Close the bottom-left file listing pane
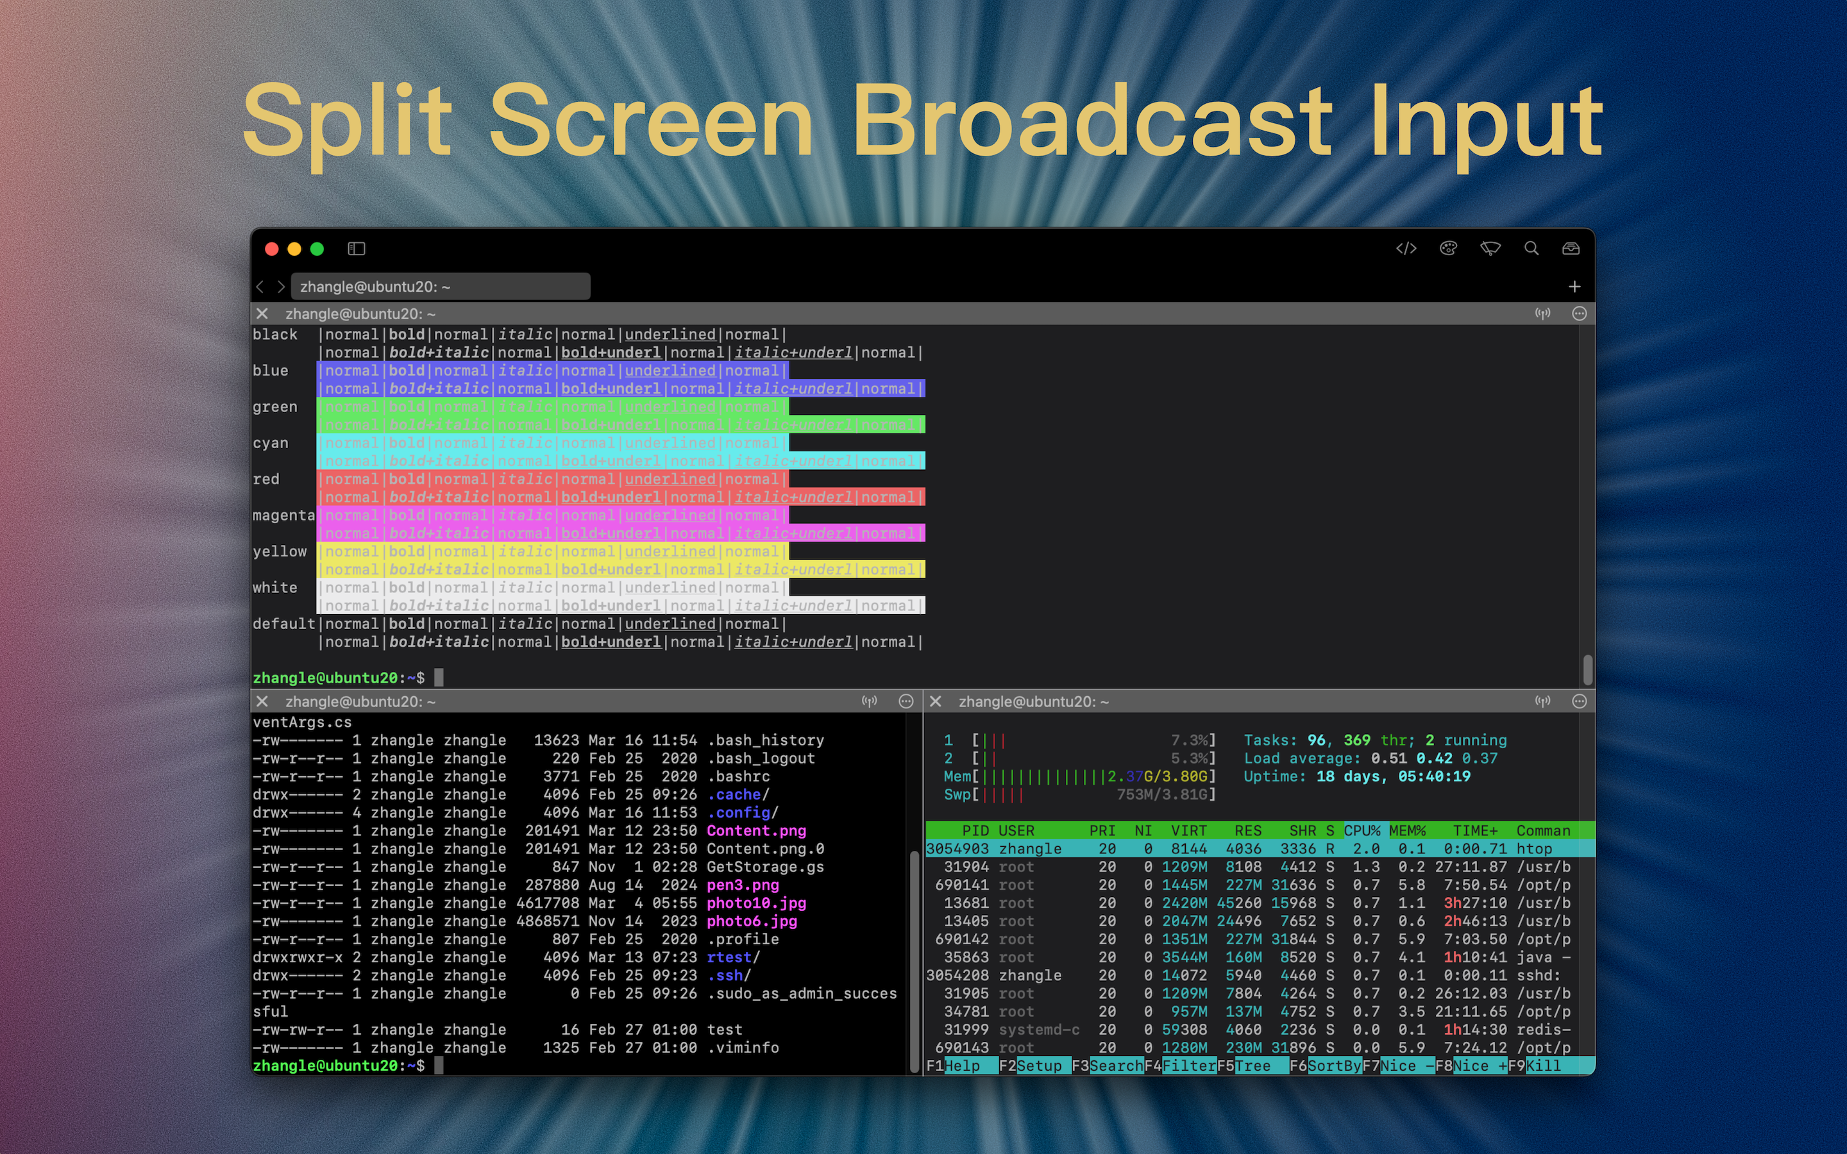Viewport: 1847px width, 1154px height. [x=262, y=701]
